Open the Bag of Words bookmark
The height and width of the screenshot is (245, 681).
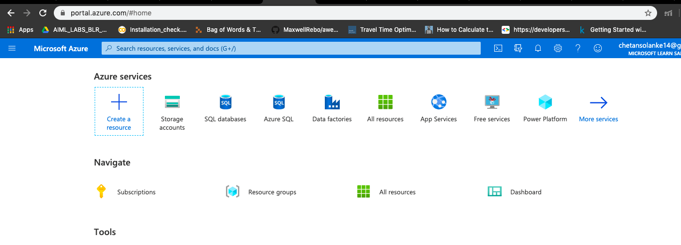click(x=228, y=30)
